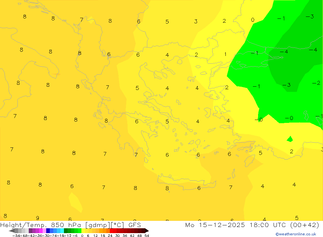Click the '54' legend scale label at the far end
The height and width of the screenshot is (237, 323).
pos(147,236)
